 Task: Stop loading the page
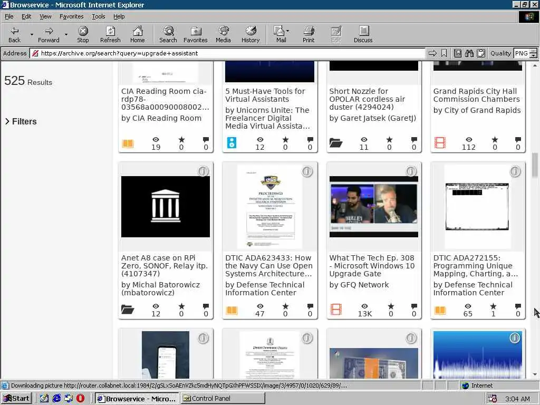[83, 34]
